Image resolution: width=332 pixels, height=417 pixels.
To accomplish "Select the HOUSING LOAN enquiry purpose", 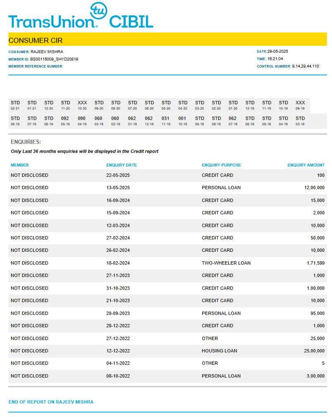I will (x=219, y=351).
